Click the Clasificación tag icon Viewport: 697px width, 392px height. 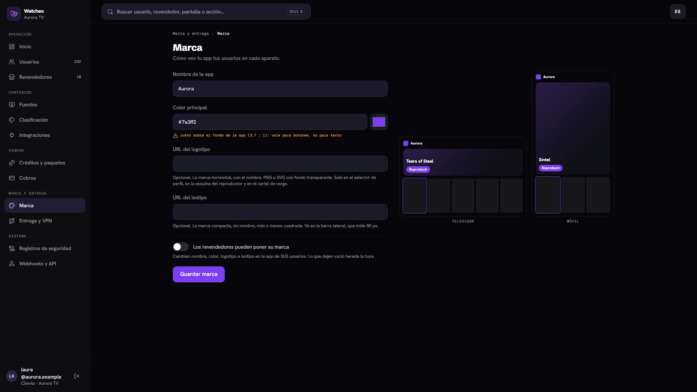[x=12, y=120]
